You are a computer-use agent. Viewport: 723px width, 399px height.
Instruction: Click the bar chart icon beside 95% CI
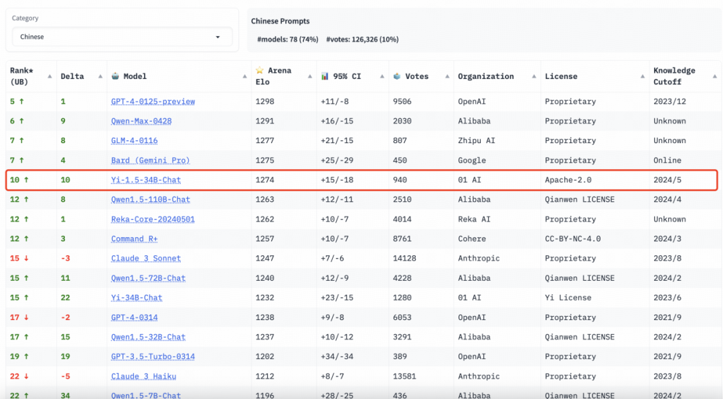pyautogui.click(x=325, y=76)
